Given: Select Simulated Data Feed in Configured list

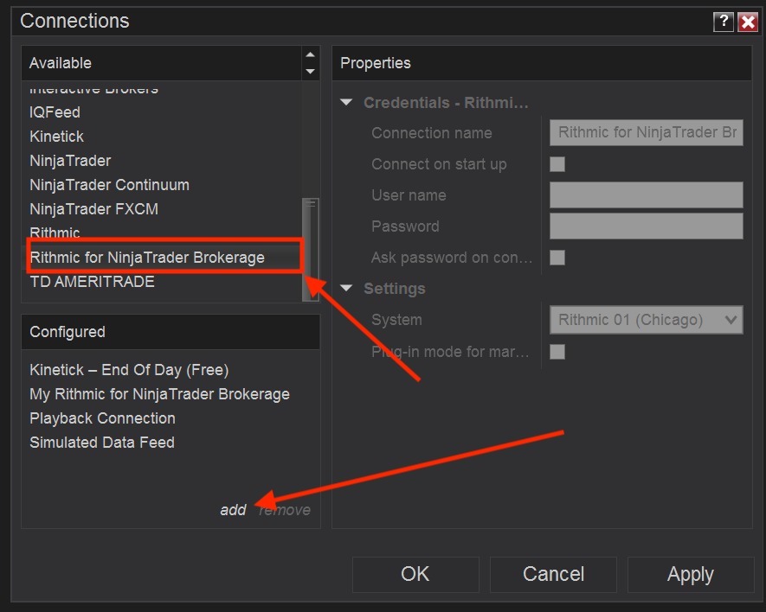Looking at the screenshot, I should (102, 443).
